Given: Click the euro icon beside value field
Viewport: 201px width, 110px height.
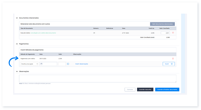Looking at the screenshot, I should click(68, 64).
